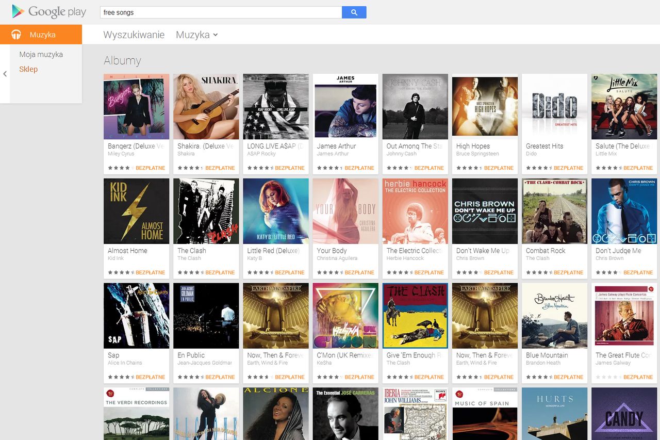Open the LONG.LIVE.A$AP album cover
Image resolution: width=660 pixels, height=440 pixels.
[x=276, y=106]
